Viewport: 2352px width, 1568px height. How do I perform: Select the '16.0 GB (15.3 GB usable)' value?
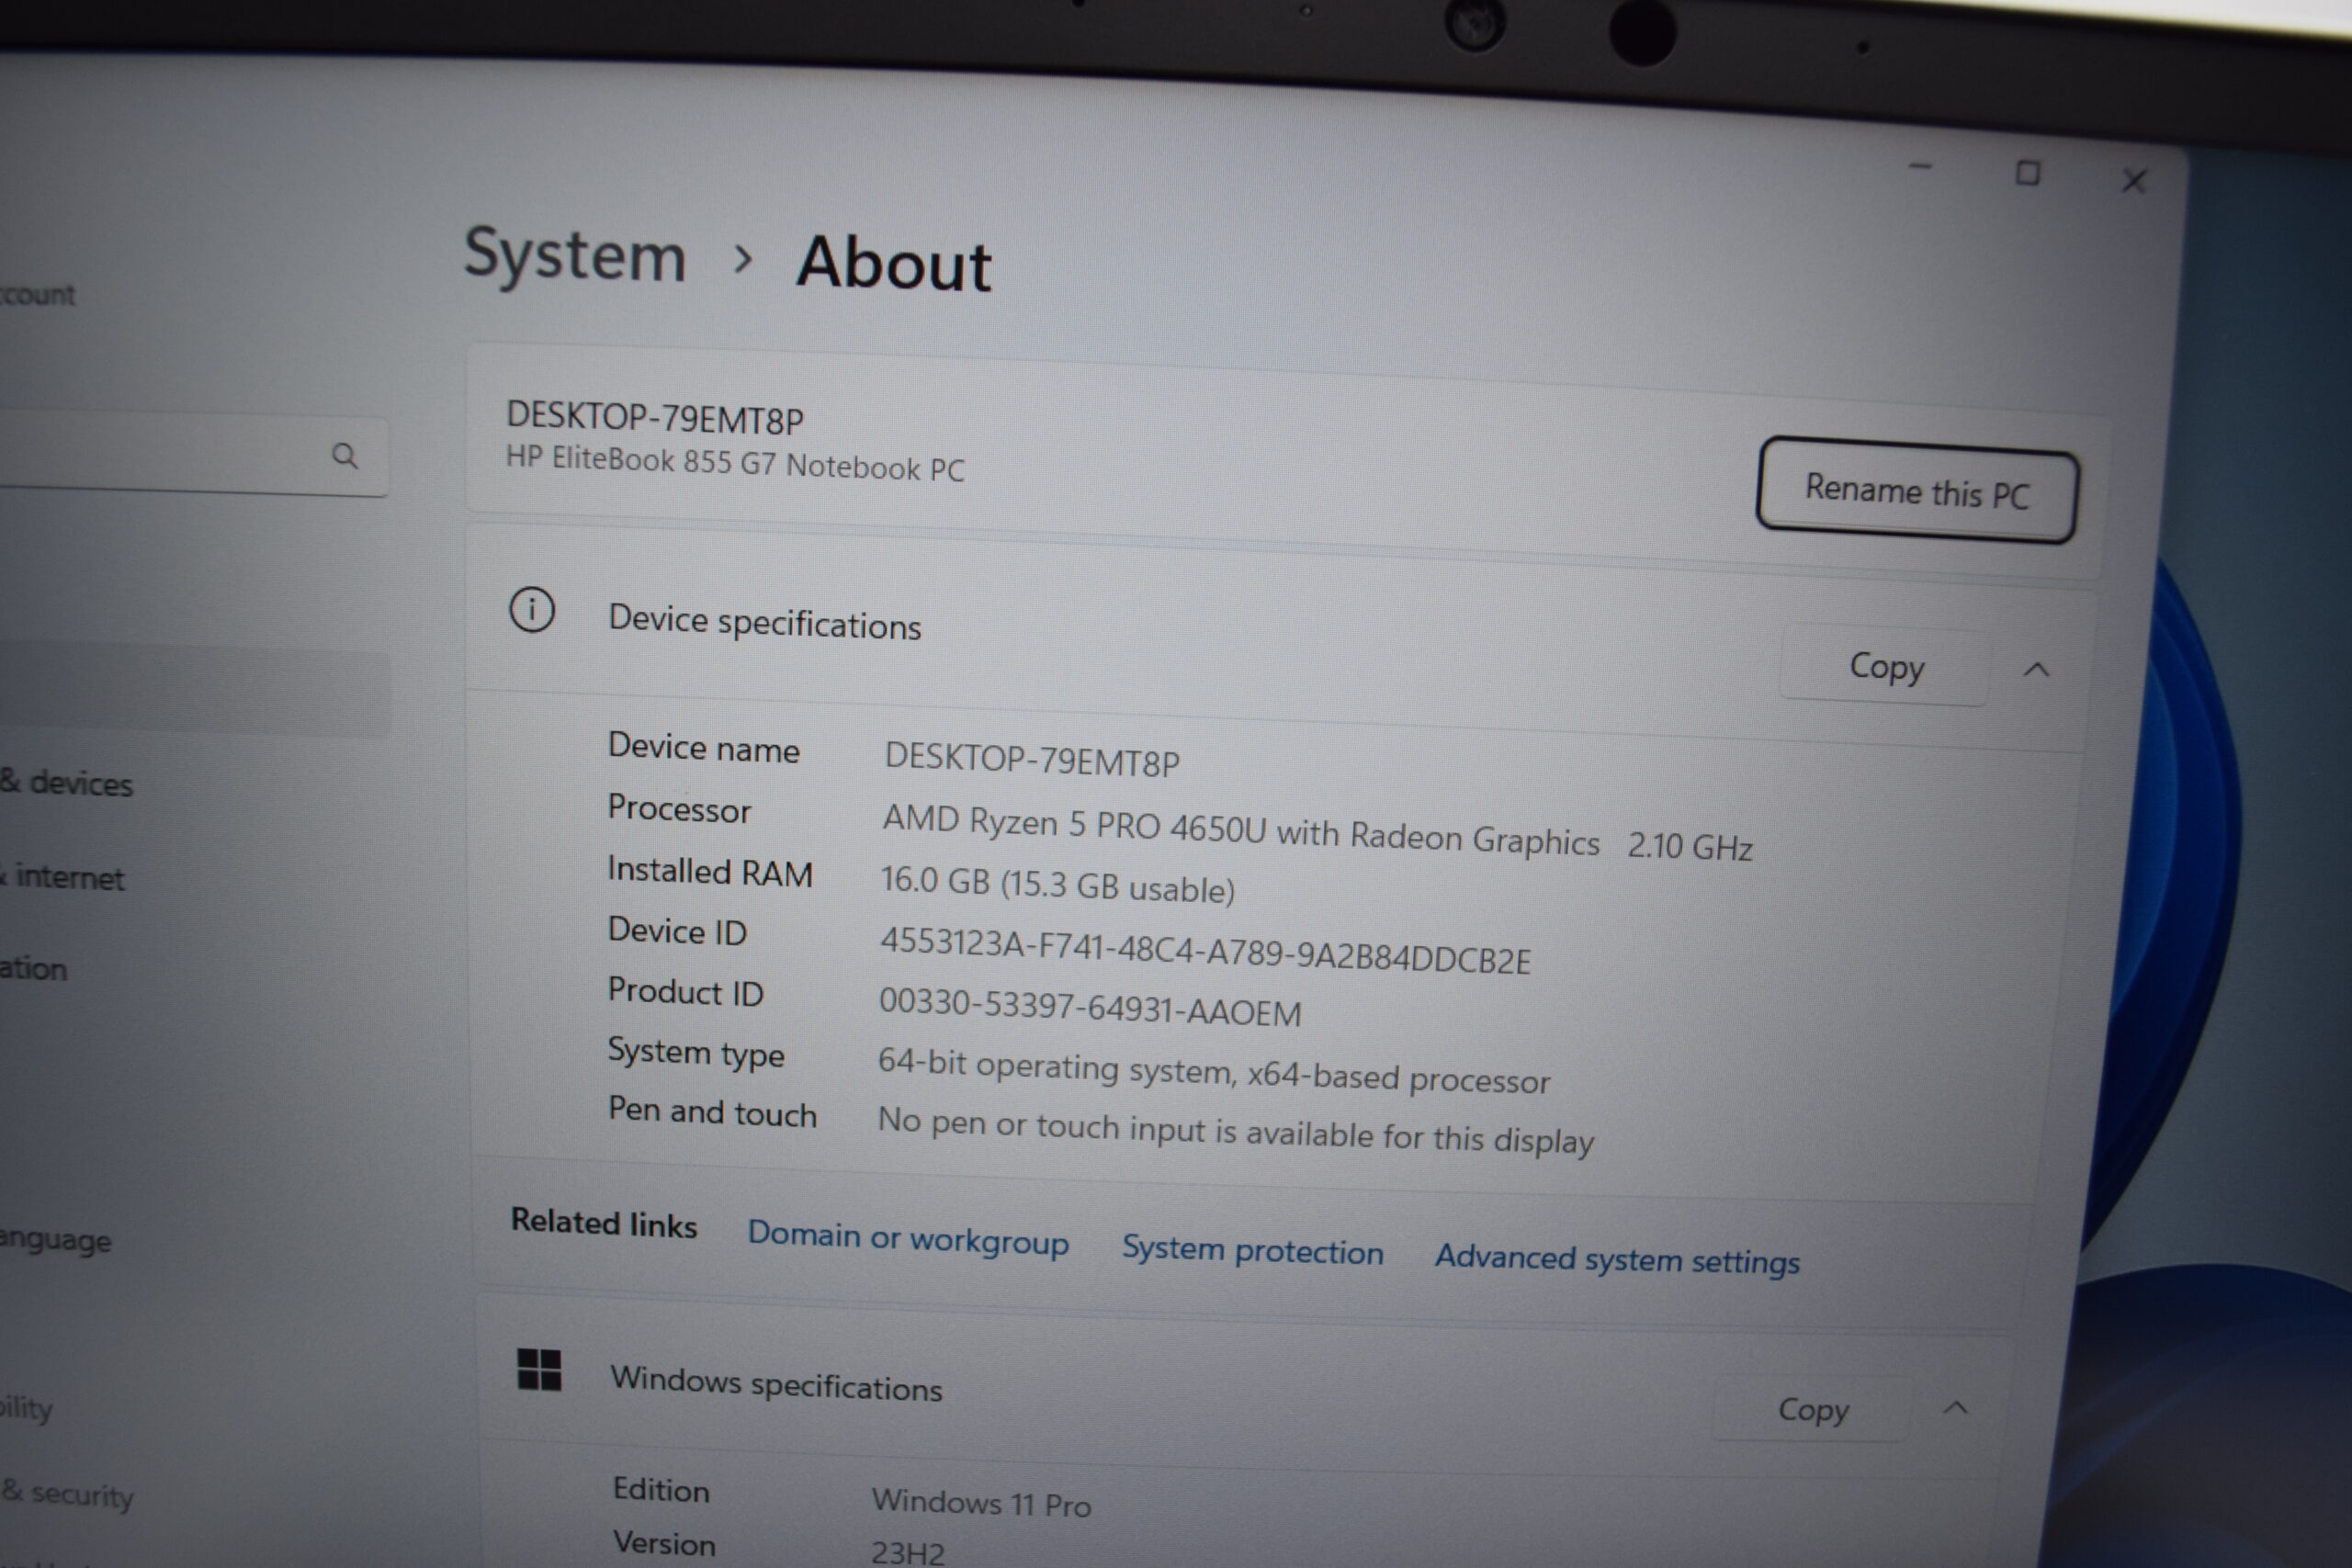(x=1057, y=885)
